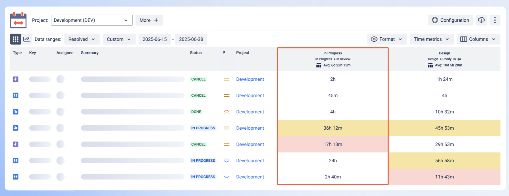Viewport: 509px width, 196px height.
Task: Select the yellow 36h 12m cell
Action: pos(333,128)
